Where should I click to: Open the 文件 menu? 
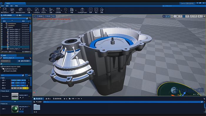[x=2, y=6]
